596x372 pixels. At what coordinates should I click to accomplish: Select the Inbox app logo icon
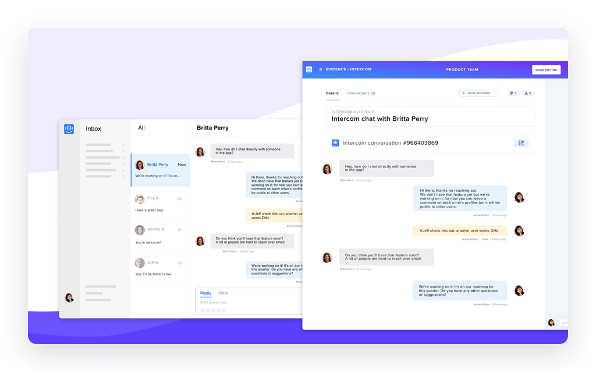(x=70, y=128)
